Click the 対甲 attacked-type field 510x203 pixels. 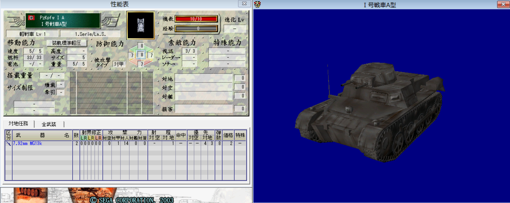pos(118,64)
